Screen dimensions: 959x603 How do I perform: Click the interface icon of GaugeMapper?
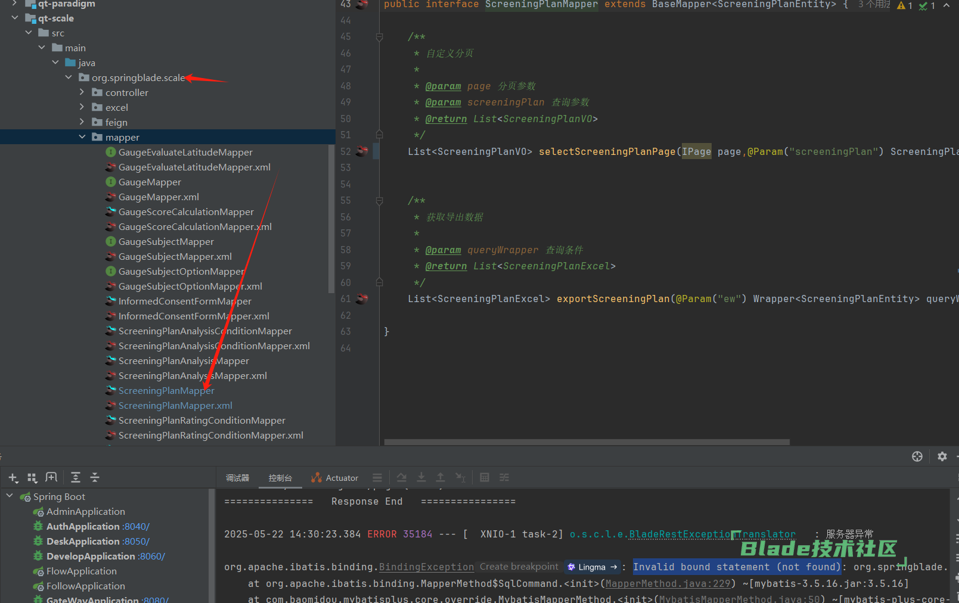[111, 182]
